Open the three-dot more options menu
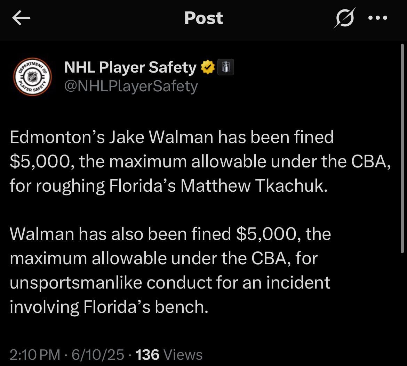This screenshot has width=407, height=366. click(x=377, y=18)
